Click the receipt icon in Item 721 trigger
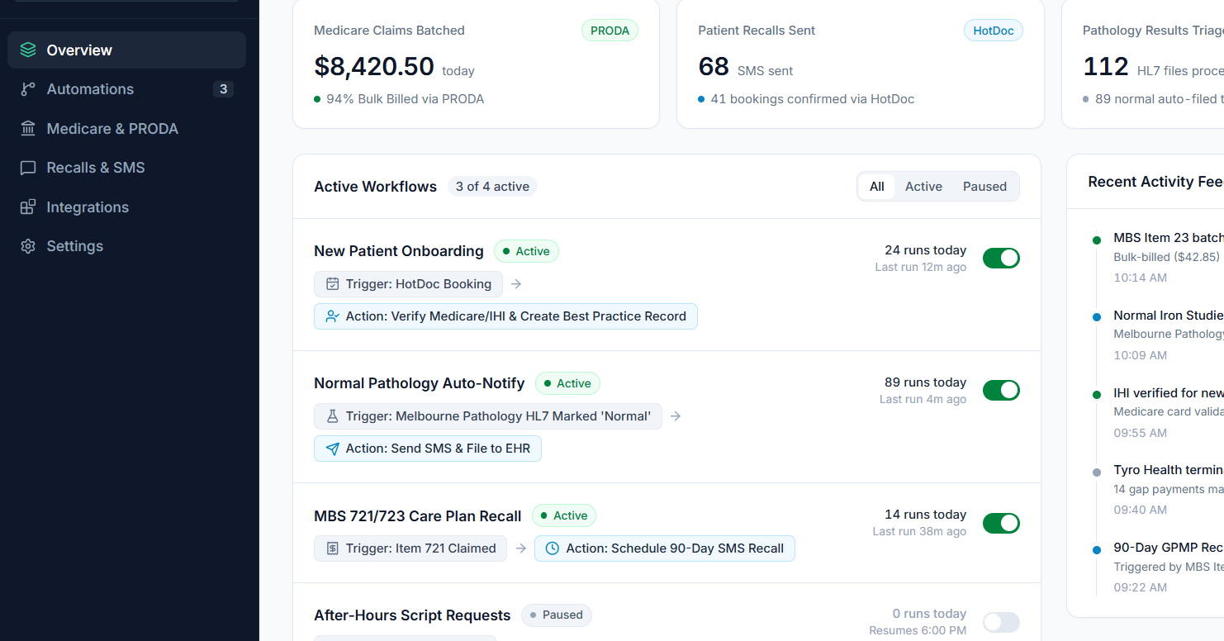Image resolution: width=1224 pixels, height=641 pixels. (333, 548)
